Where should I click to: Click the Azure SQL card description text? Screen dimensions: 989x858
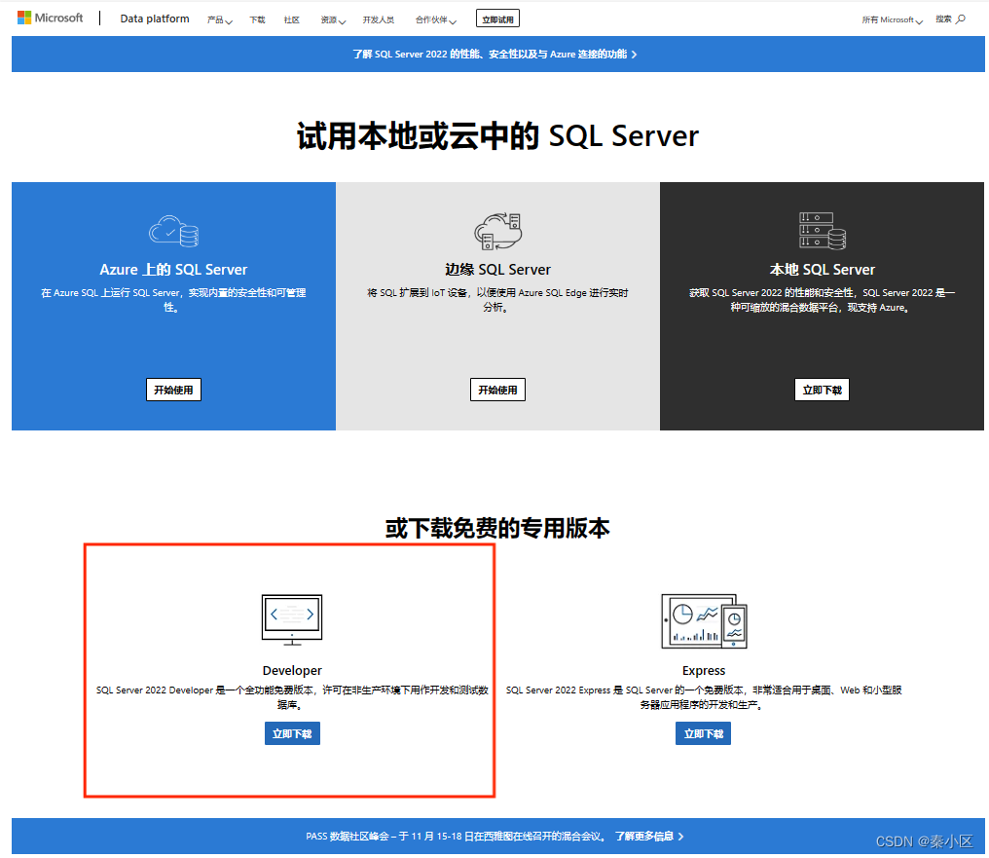[173, 300]
